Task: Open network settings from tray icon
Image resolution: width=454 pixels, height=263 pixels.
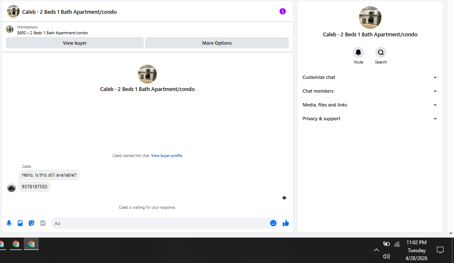Action: 397,244
